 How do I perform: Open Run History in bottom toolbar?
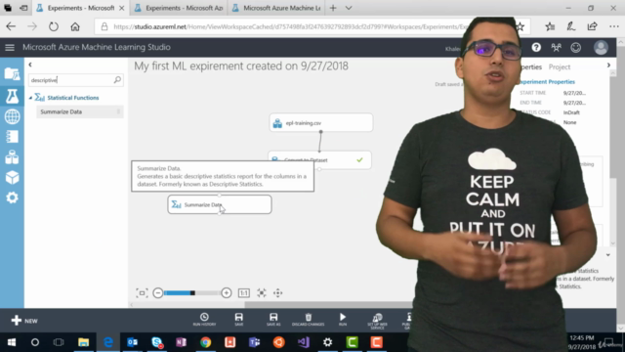tap(204, 320)
